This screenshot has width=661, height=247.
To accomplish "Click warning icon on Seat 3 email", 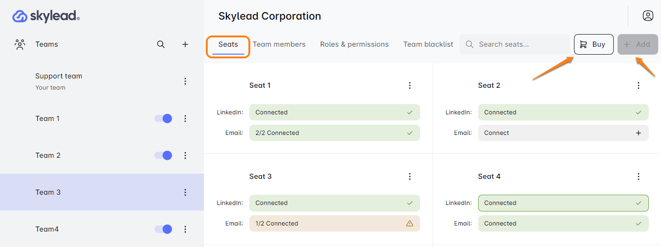I will (410, 224).
